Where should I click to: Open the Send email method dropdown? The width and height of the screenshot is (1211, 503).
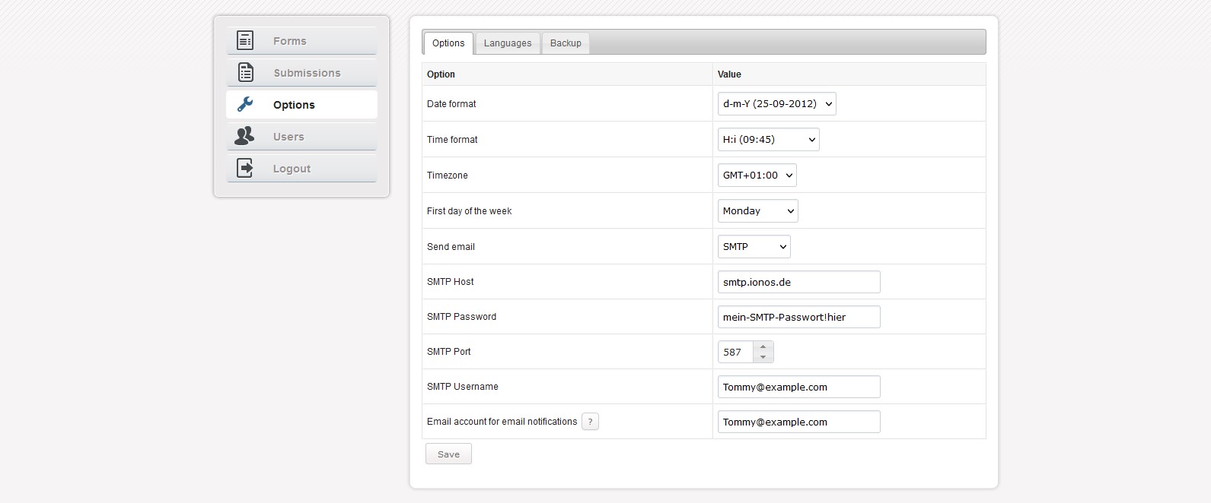(754, 247)
